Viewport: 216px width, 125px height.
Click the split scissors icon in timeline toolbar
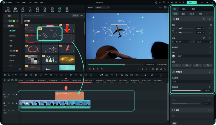(x=31, y=75)
